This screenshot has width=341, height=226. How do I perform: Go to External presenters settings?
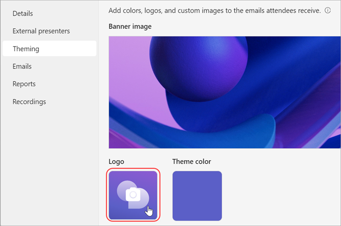coord(41,31)
